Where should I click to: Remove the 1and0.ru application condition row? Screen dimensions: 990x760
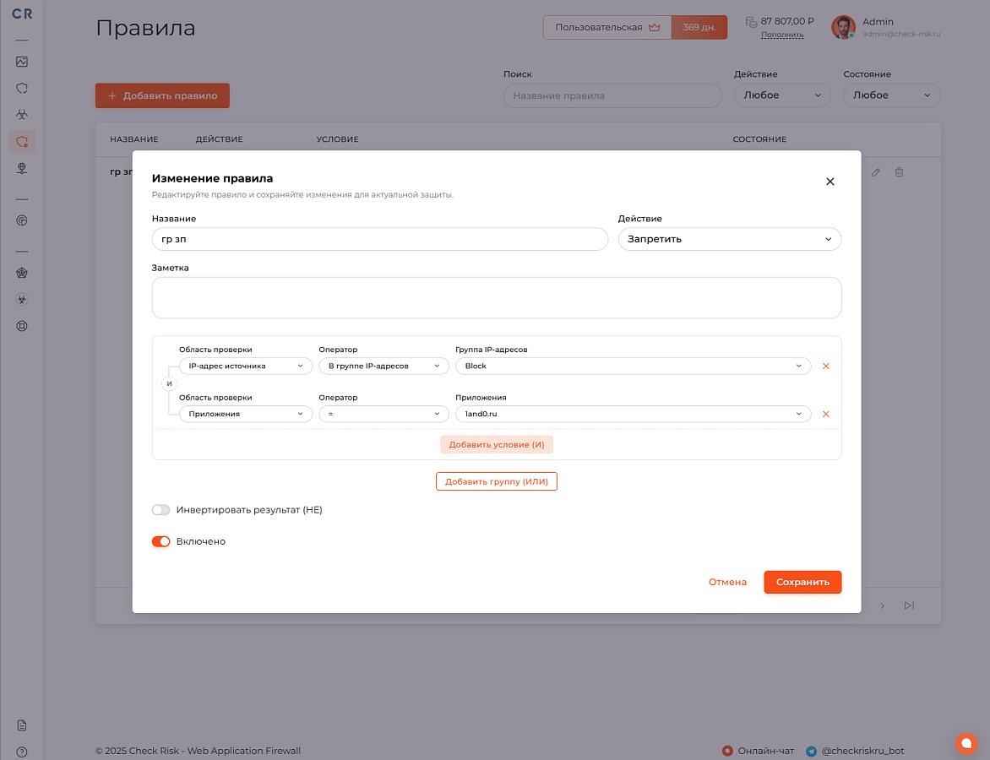826,414
